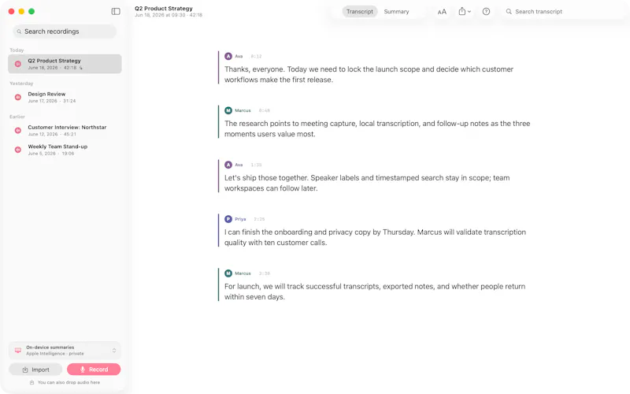This screenshot has height=394, width=630.
Task: Open the On-device summaries selector
Action: point(65,350)
